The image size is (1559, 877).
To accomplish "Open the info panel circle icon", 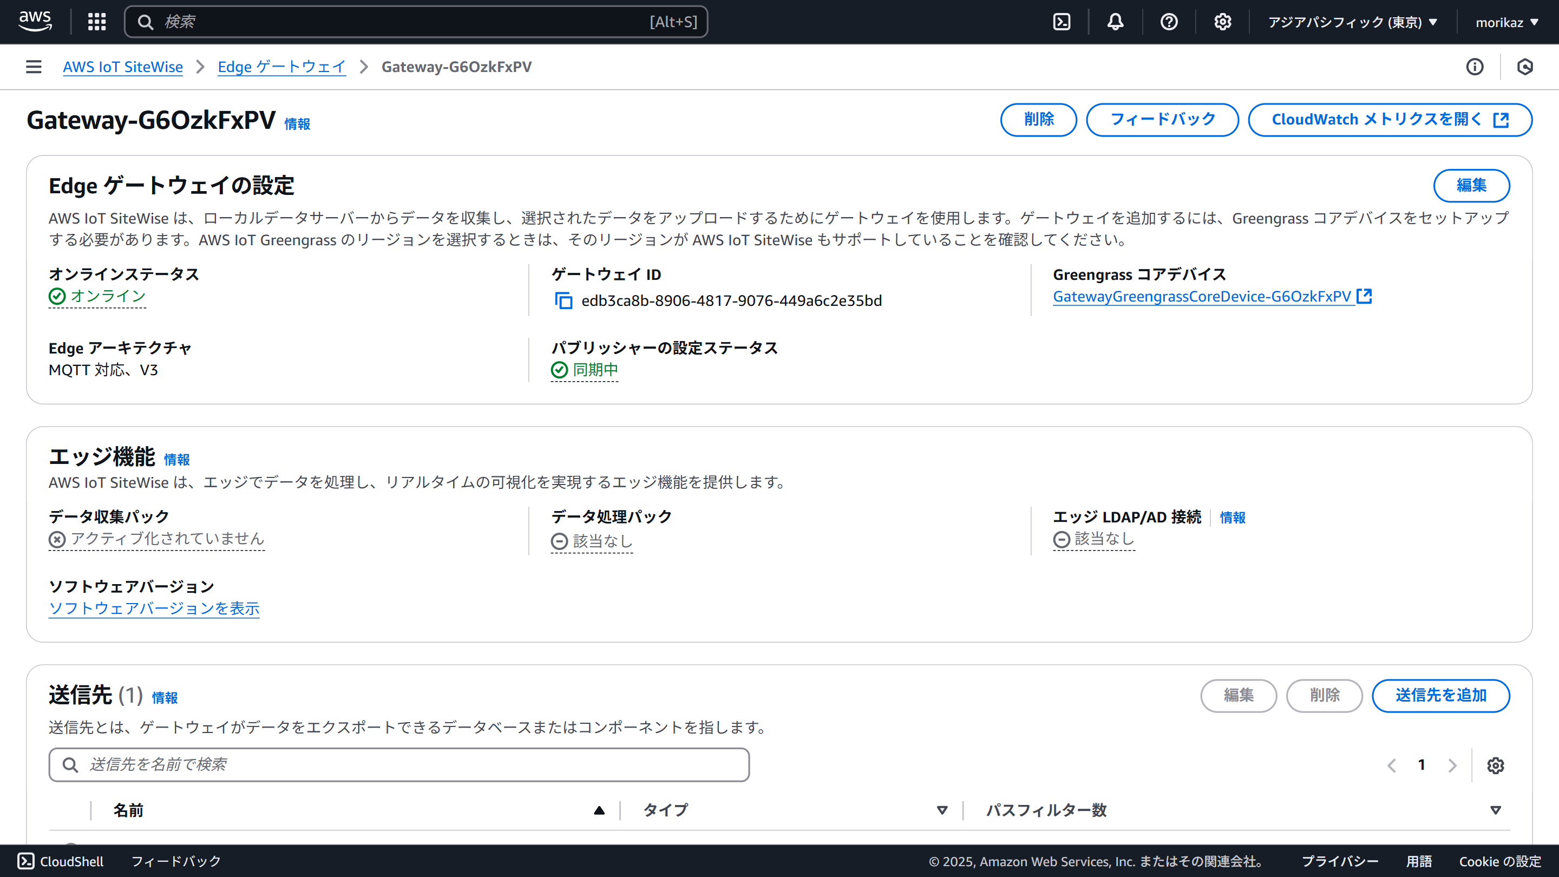I will coord(1475,67).
